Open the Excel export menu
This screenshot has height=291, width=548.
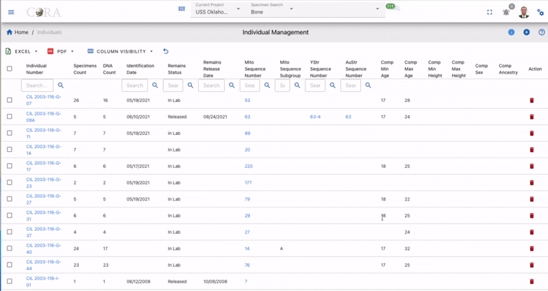[21, 51]
